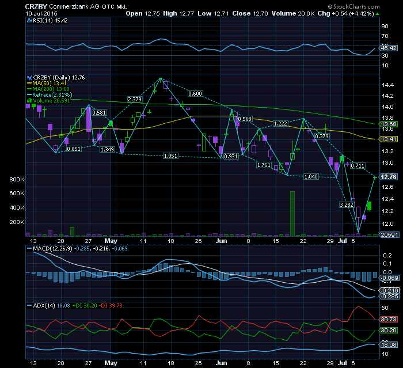Click the Volume 20,591 legend entry
This screenshot has height=368, width=403.
tap(51, 101)
